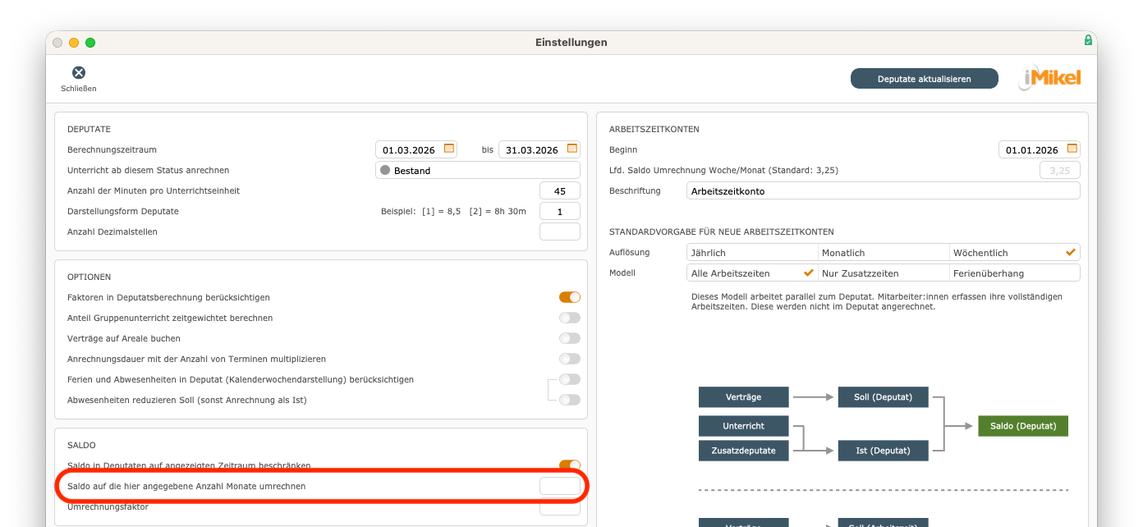Click the Anzahl Dezimalstellen input field
1143x527 pixels.
pos(559,231)
